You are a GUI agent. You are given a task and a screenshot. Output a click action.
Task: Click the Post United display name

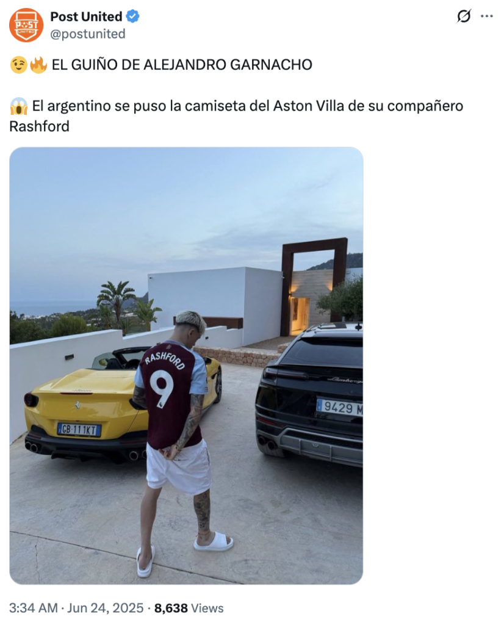(x=86, y=16)
